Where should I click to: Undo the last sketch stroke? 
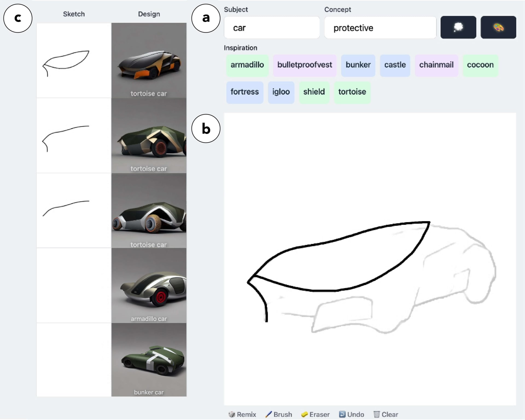click(352, 414)
